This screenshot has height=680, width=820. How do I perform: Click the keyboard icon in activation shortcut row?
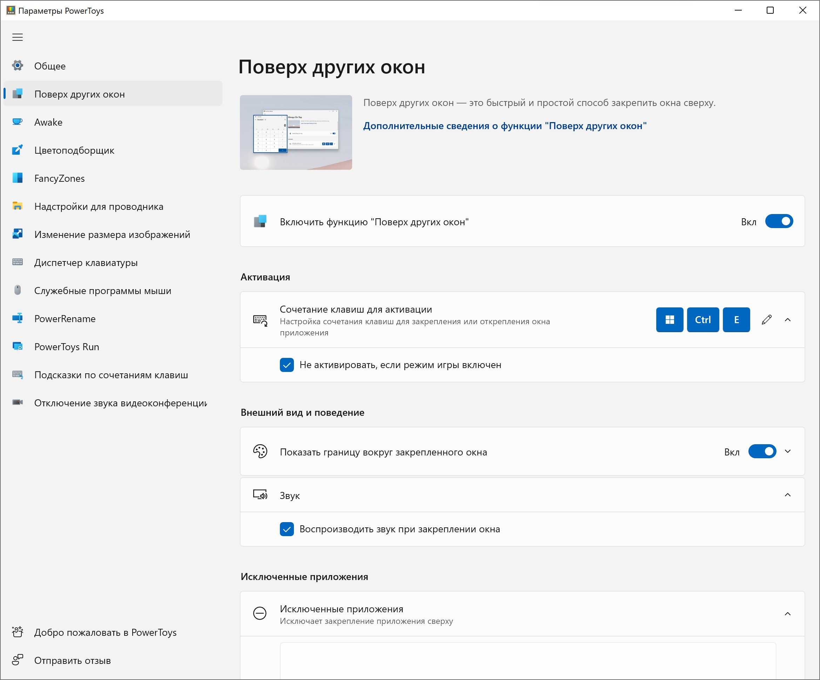(260, 320)
